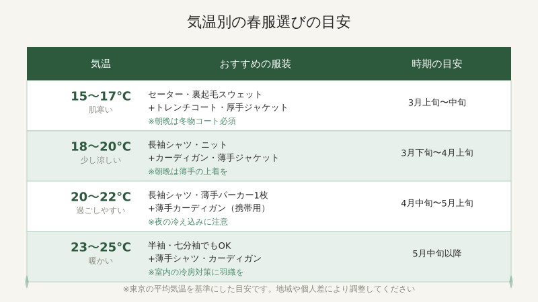Select the +カーディガン・薄手ジャケット text line
Image resolution: width=538 pixels, height=302 pixels.
(213, 158)
